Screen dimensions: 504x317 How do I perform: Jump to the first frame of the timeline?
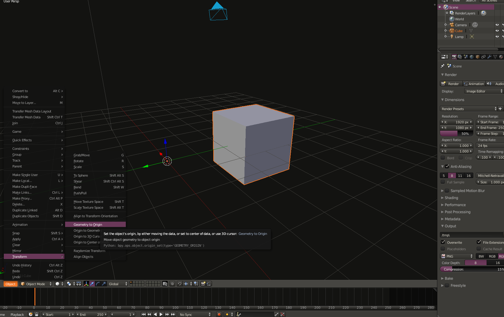[x=143, y=314]
